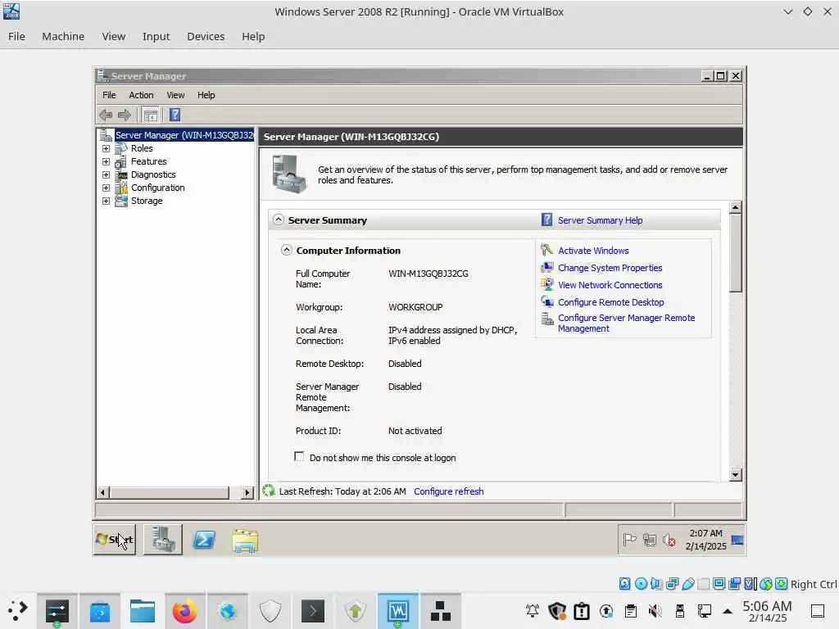Click the Configure Remote Desktop link
This screenshot has width=839, height=629.
tap(611, 302)
